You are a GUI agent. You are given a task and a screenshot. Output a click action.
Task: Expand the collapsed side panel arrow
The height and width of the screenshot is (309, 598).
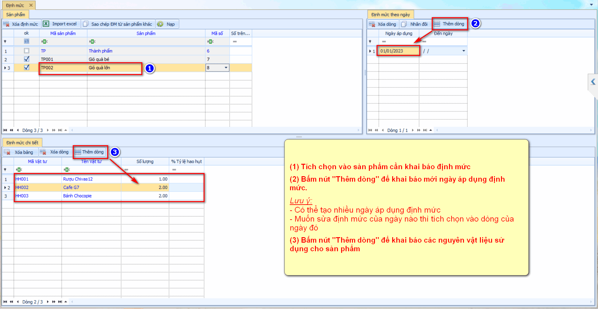(593, 82)
